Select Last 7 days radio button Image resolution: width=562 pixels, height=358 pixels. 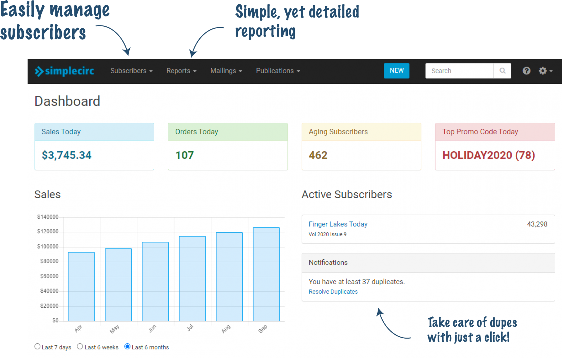tap(37, 347)
